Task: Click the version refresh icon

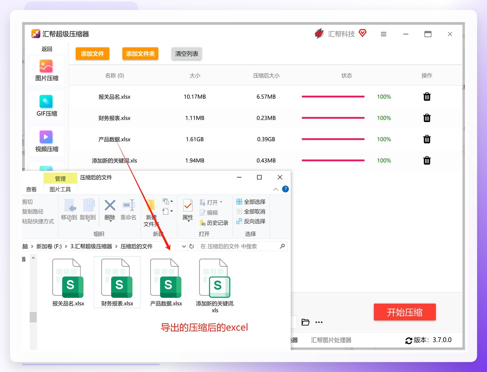Action: 409,341
